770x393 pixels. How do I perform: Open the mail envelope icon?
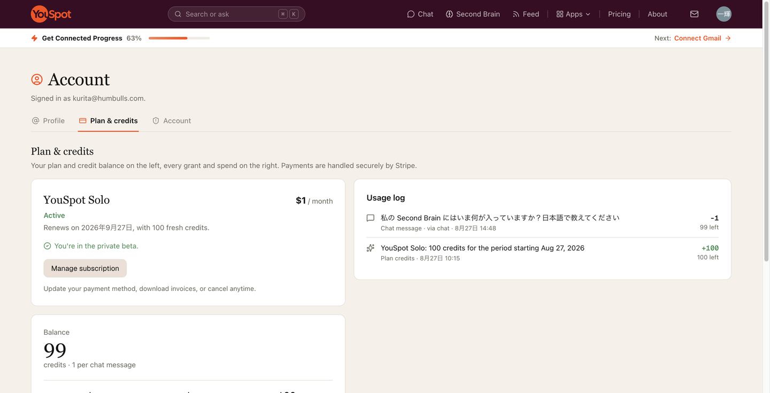(x=694, y=14)
